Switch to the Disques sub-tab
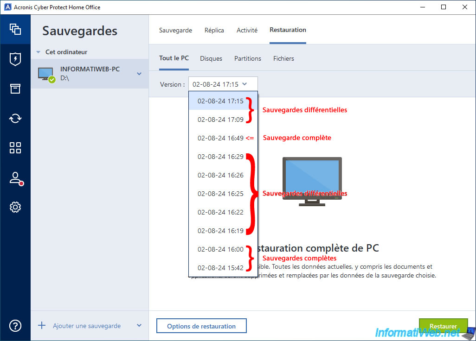This screenshot has width=476, height=341. [211, 58]
